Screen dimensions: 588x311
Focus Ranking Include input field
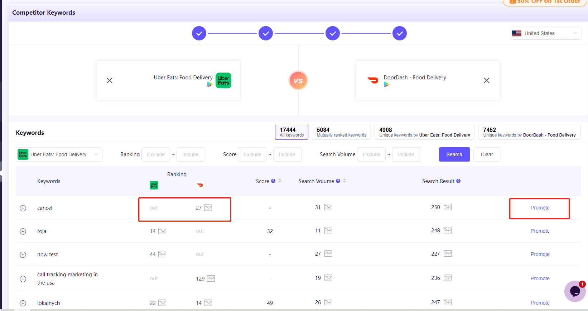pos(191,154)
